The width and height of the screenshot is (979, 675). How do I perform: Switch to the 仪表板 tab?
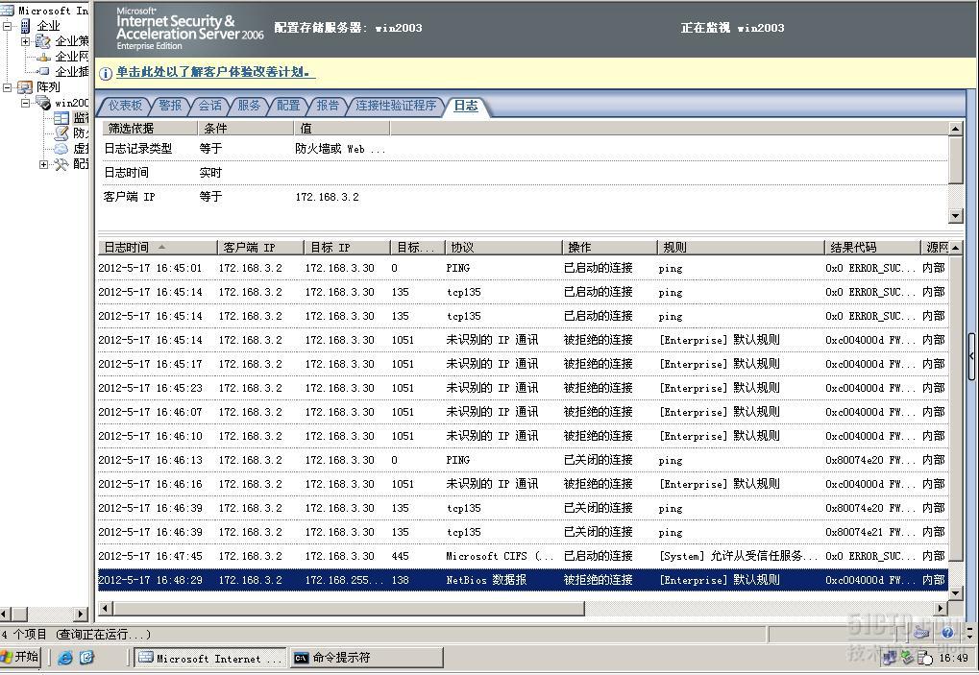[125, 106]
